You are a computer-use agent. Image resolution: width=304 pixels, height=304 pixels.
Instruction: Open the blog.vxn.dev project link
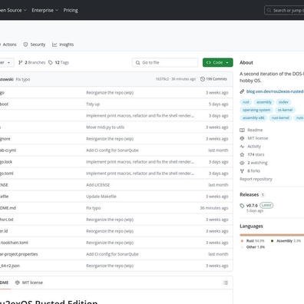pyautogui.click(x=275, y=91)
